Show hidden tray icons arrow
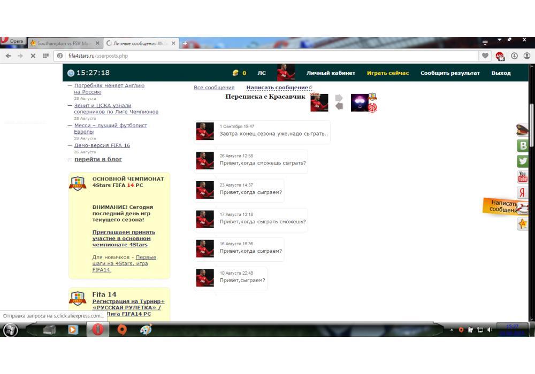Screen dimensions: 535x374 pyautogui.click(x=452, y=330)
